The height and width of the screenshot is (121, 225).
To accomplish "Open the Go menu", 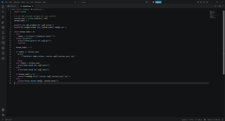I will click(28, 2).
